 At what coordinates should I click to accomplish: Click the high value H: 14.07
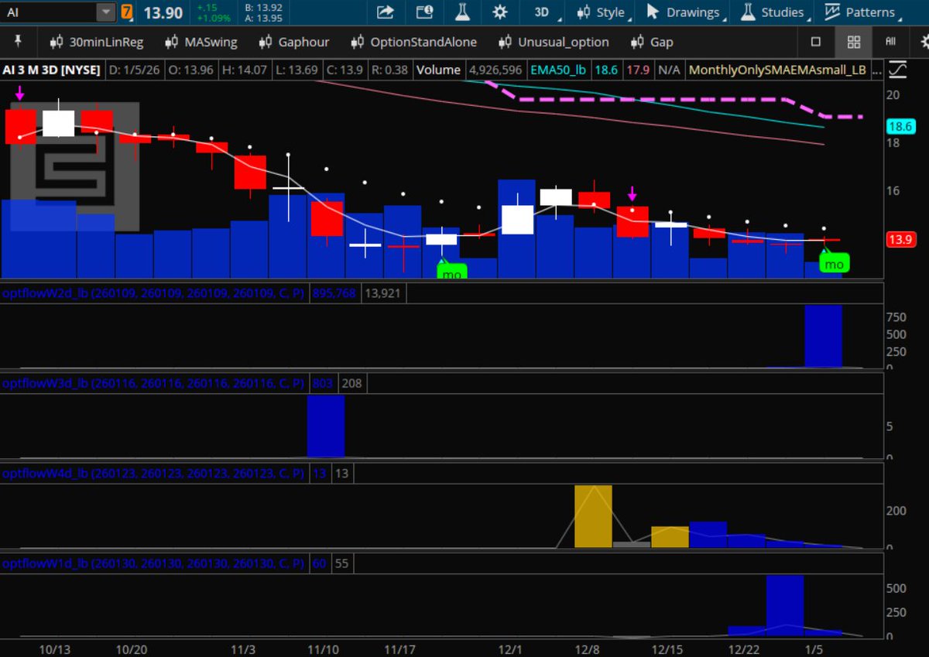click(245, 70)
